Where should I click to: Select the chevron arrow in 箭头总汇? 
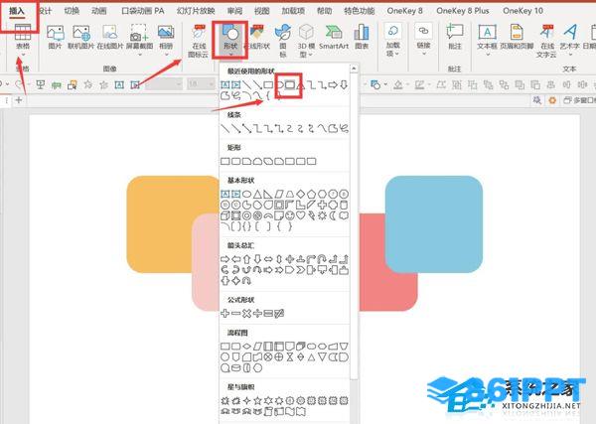pyautogui.click(x=301, y=270)
